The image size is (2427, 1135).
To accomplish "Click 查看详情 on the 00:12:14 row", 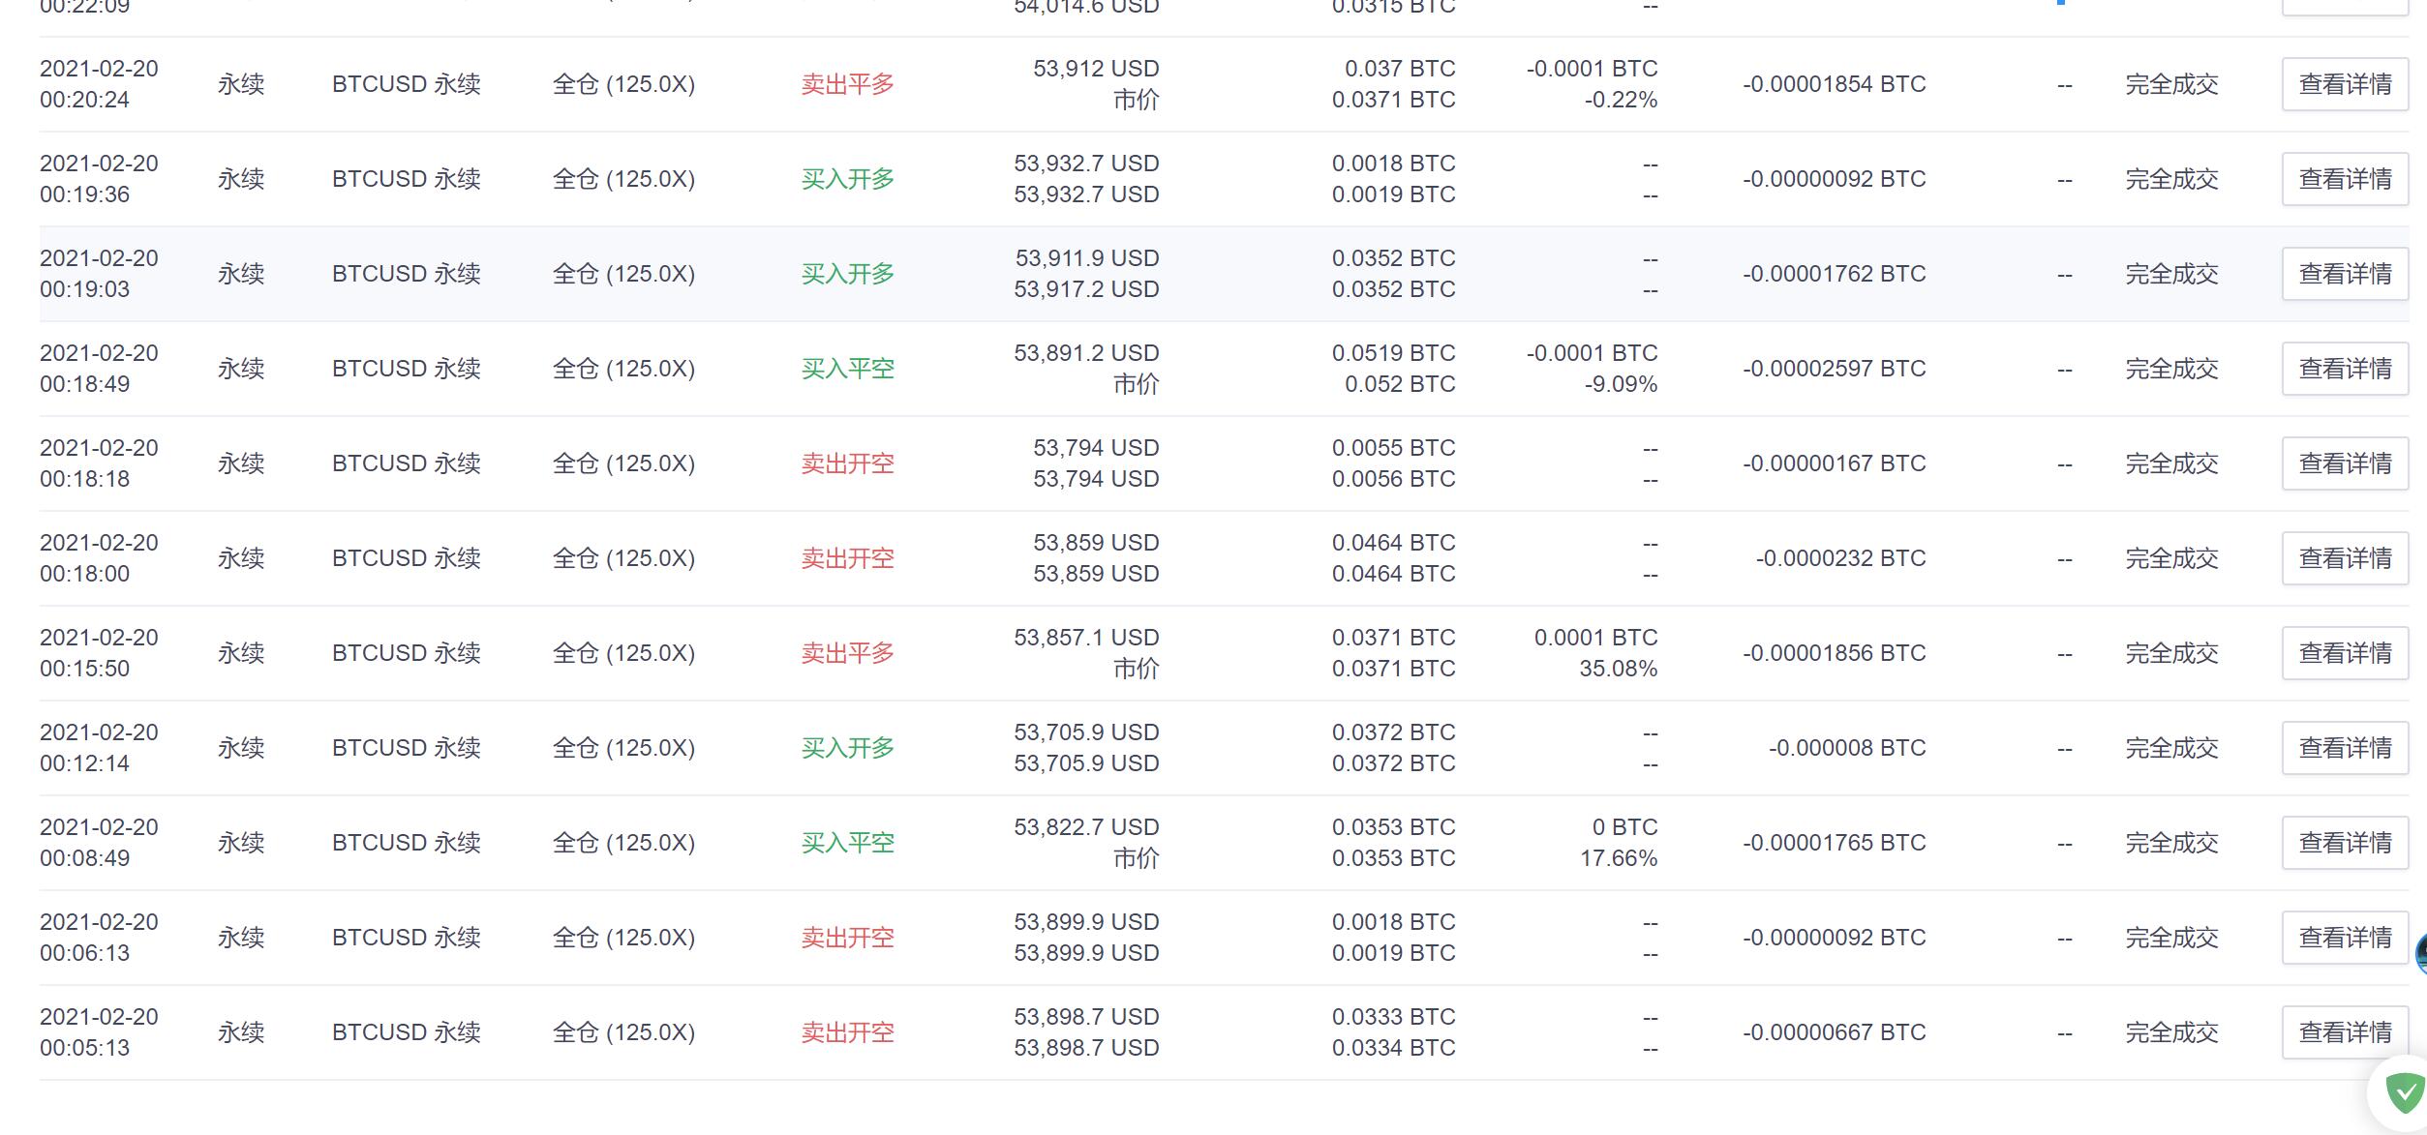I will pyautogui.click(x=2344, y=748).
